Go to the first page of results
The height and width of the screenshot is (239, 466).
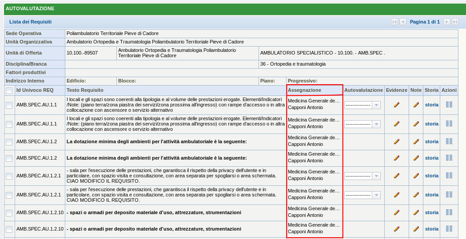tap(394, 22)
